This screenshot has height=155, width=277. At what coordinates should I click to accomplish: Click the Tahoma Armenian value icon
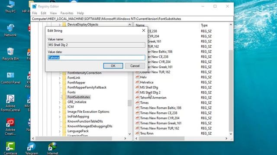coord(137,97)
